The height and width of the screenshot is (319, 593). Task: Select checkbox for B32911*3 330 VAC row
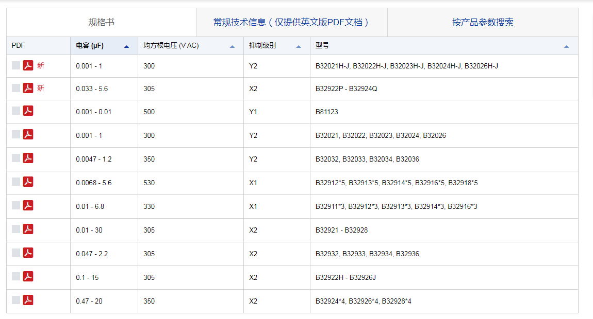(x=16, y=205)
